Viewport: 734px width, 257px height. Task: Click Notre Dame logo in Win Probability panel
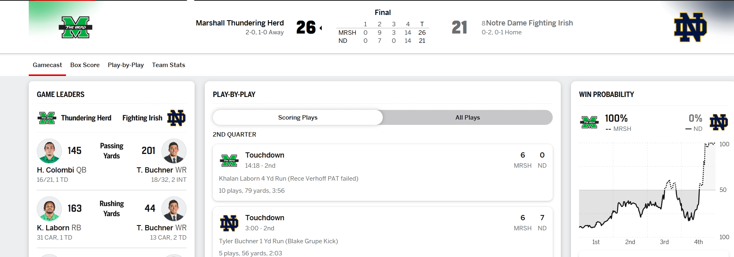[719, 122]
